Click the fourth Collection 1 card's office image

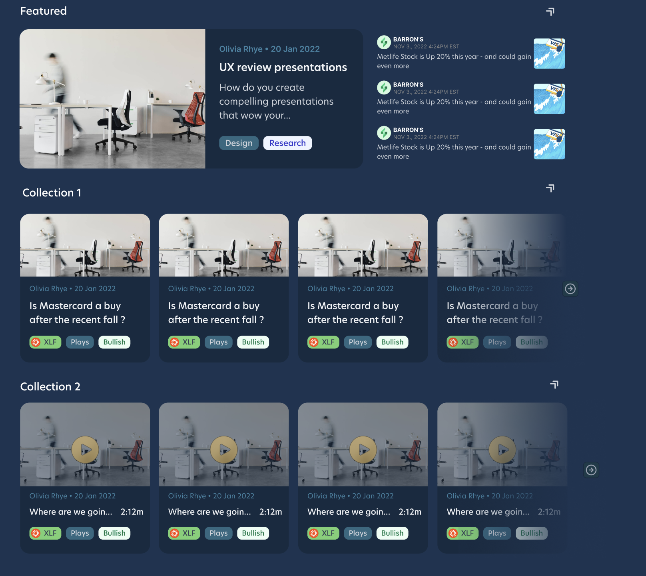coord(502,245)
